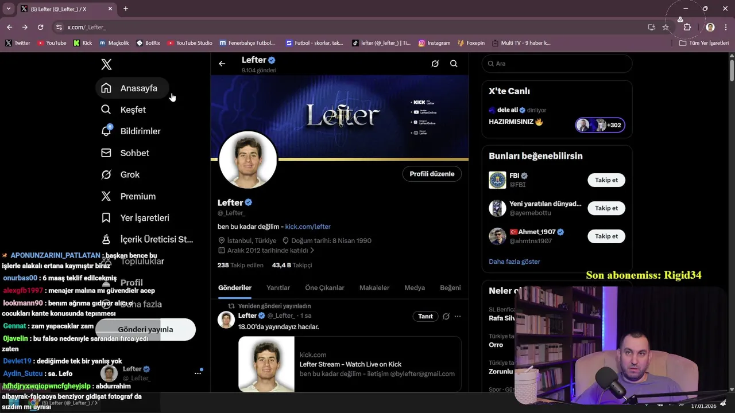735x413 pixels.
Task: Click the Grok icon on the post
Action: click(446, 316)
